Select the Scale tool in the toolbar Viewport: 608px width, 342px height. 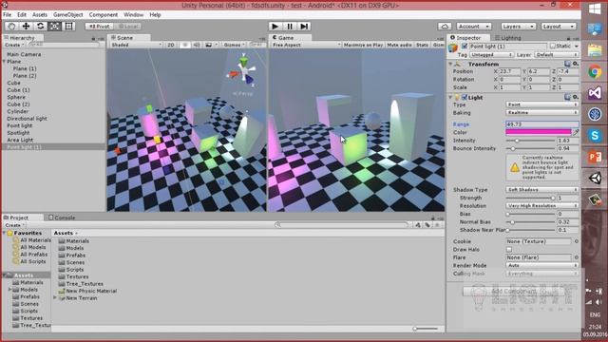pyautogui.click(x=55, y=26)
